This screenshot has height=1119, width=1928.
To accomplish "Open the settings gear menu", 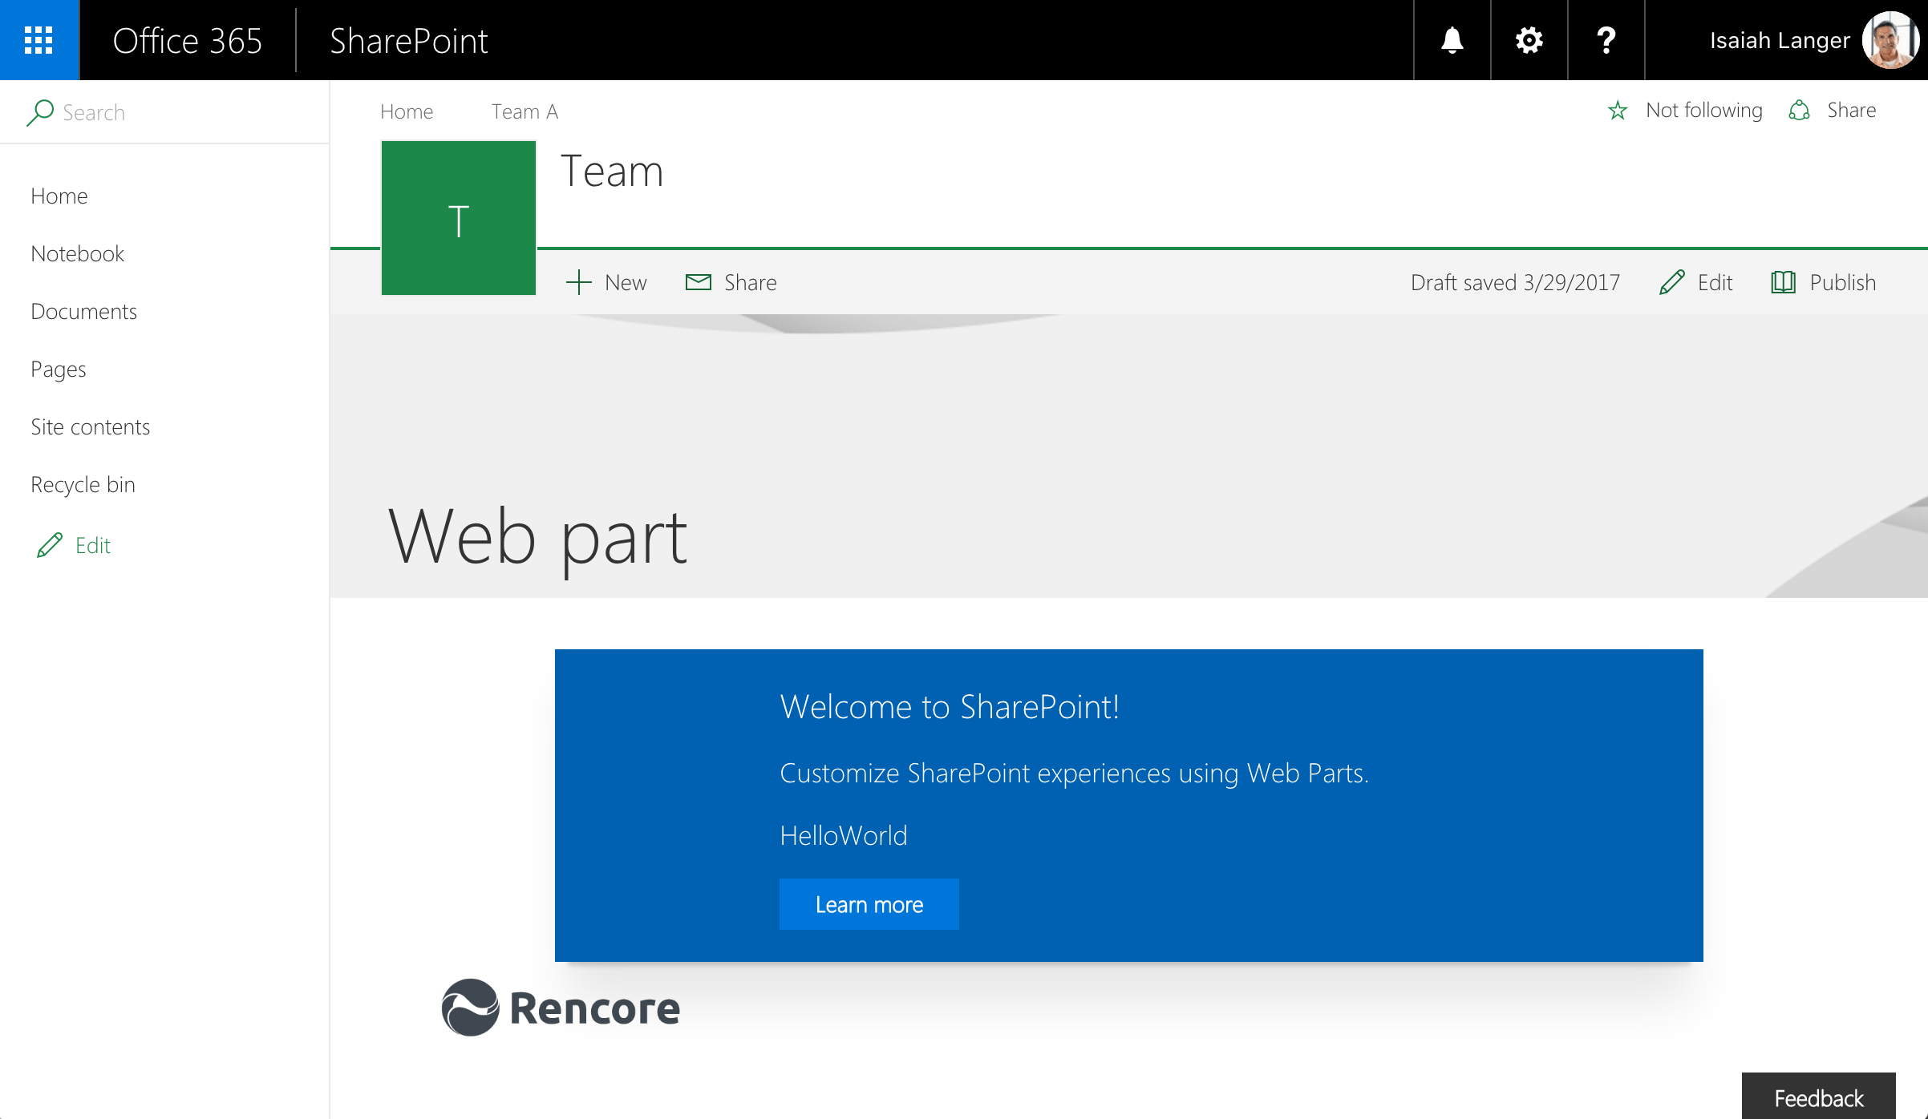I will [x=1529, y=40].
